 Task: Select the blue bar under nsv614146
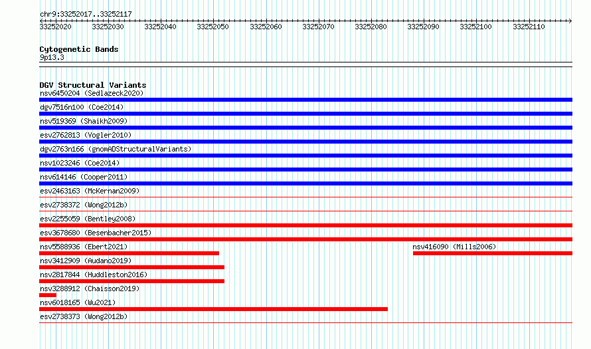(305, 183)
